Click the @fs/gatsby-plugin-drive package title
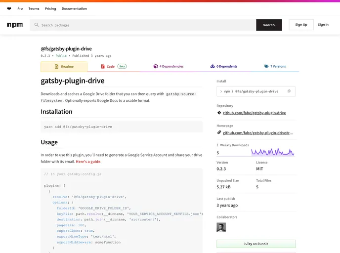This screenshot has height=253, width=340. (66, 49)
